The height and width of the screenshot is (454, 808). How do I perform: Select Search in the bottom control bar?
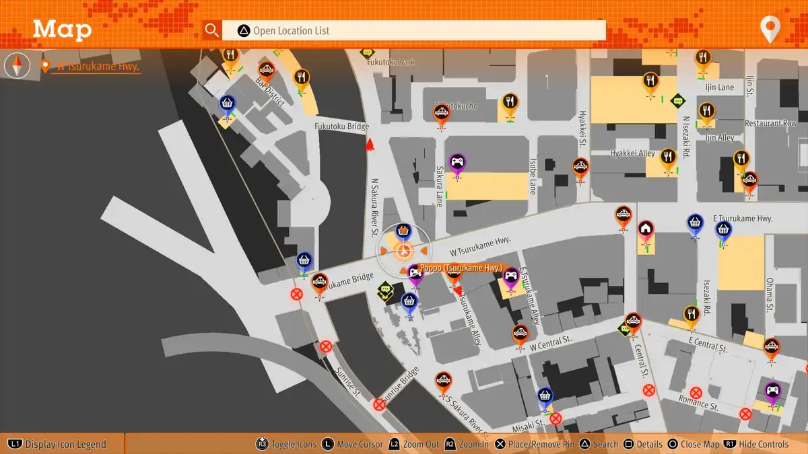pyautogui.click(x=598, y=444)
